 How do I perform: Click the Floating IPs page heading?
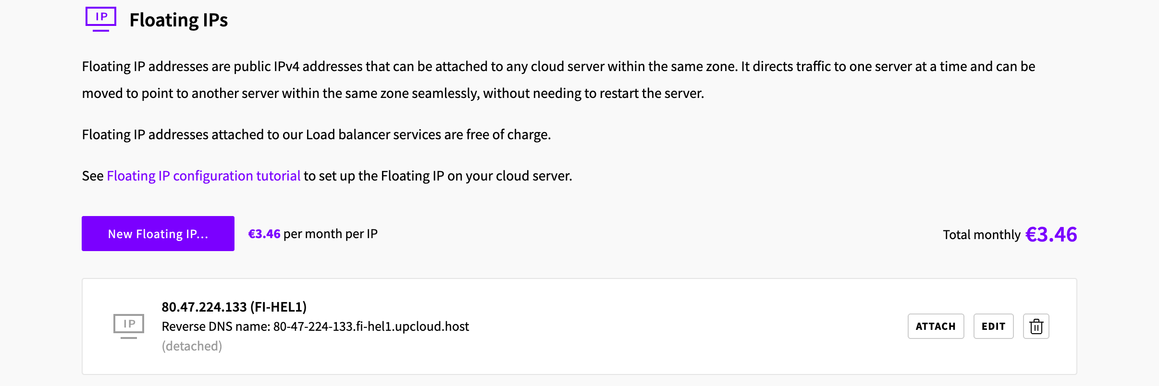coord(179,20)
